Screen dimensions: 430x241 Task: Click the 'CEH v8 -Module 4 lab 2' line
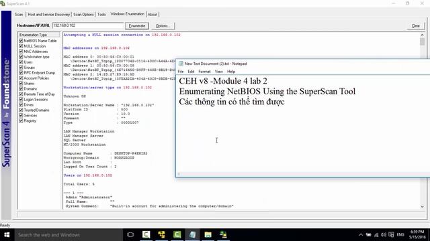[x=223, y=81]
